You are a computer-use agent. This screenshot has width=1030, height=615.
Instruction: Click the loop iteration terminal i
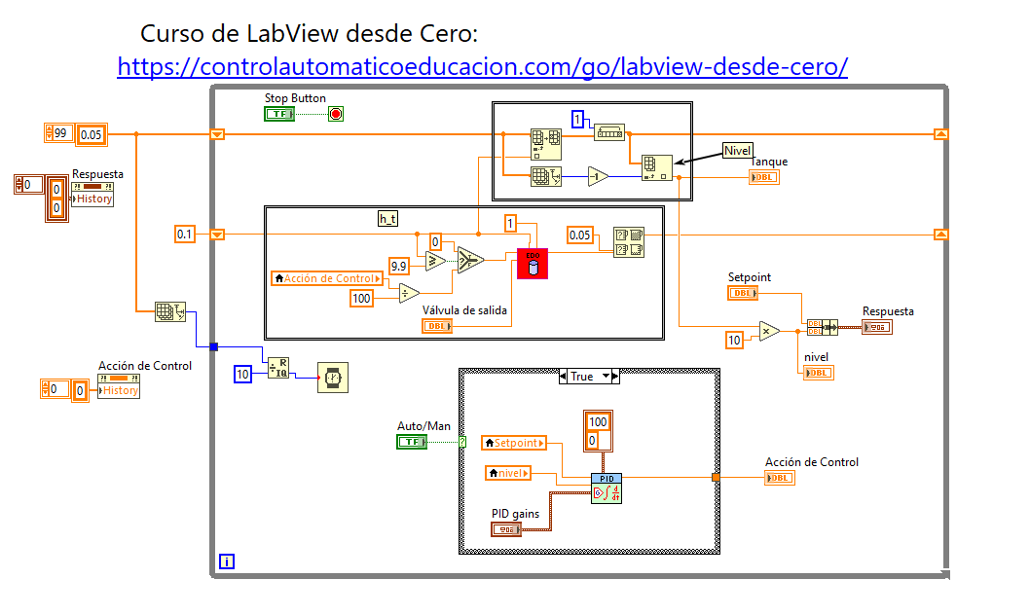click(227, 561)
